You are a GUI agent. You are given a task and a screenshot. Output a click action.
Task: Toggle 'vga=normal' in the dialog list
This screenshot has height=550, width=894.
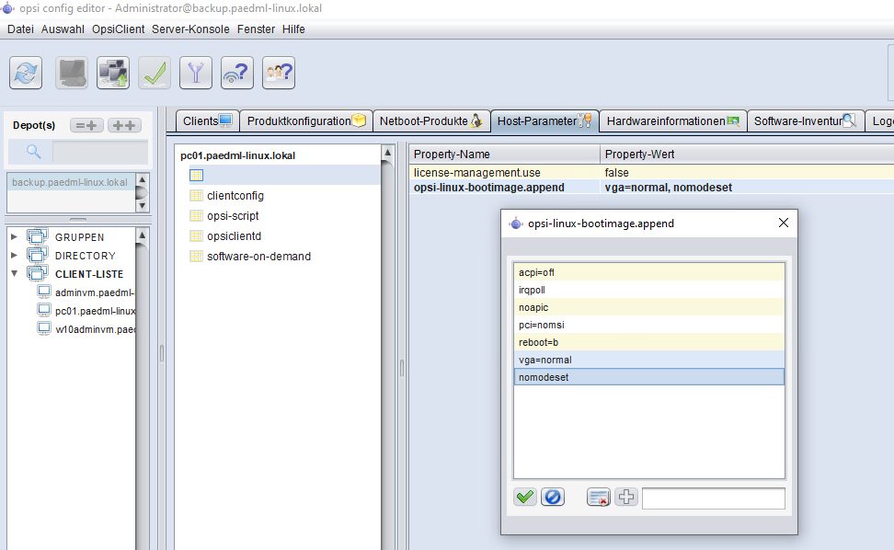pyautogui.click(x=648, y=360)
